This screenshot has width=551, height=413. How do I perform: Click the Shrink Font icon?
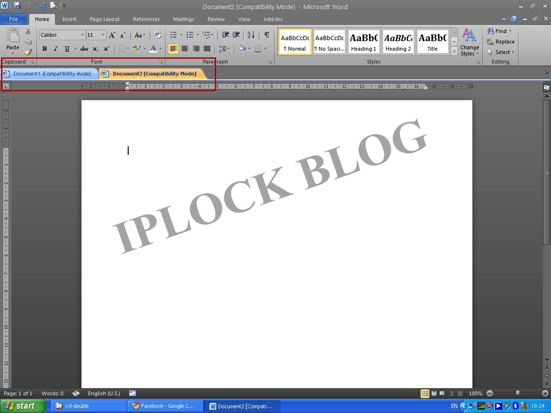(122, 35)
